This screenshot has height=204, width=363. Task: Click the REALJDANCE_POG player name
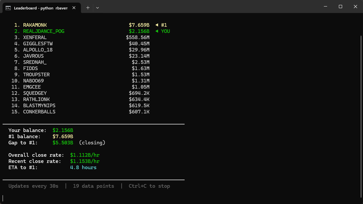44,31
